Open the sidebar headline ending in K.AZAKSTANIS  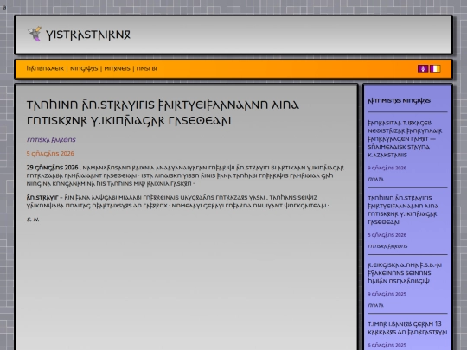click(405, 139)
